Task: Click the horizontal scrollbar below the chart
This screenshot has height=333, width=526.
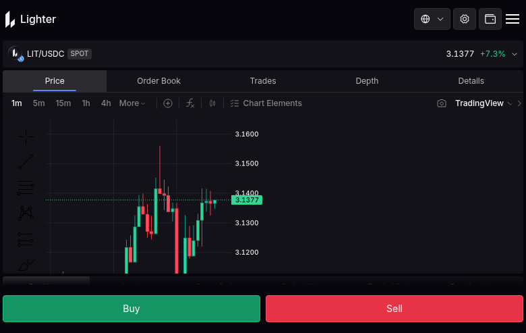Action: [x=47, y=279]
